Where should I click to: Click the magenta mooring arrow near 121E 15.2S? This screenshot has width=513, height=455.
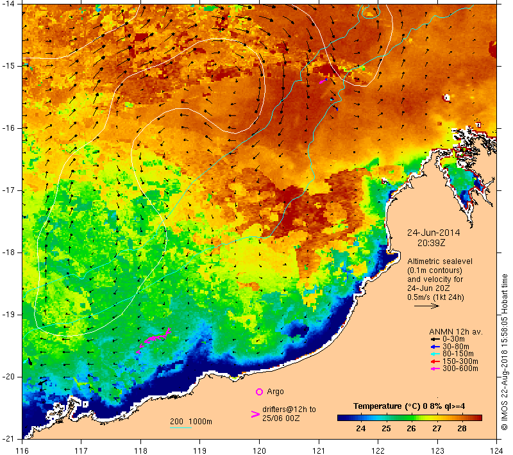[323, 81]
